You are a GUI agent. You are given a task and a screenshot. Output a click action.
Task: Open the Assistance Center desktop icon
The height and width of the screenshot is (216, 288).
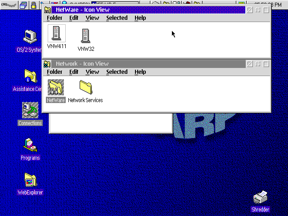pos(31,76)
